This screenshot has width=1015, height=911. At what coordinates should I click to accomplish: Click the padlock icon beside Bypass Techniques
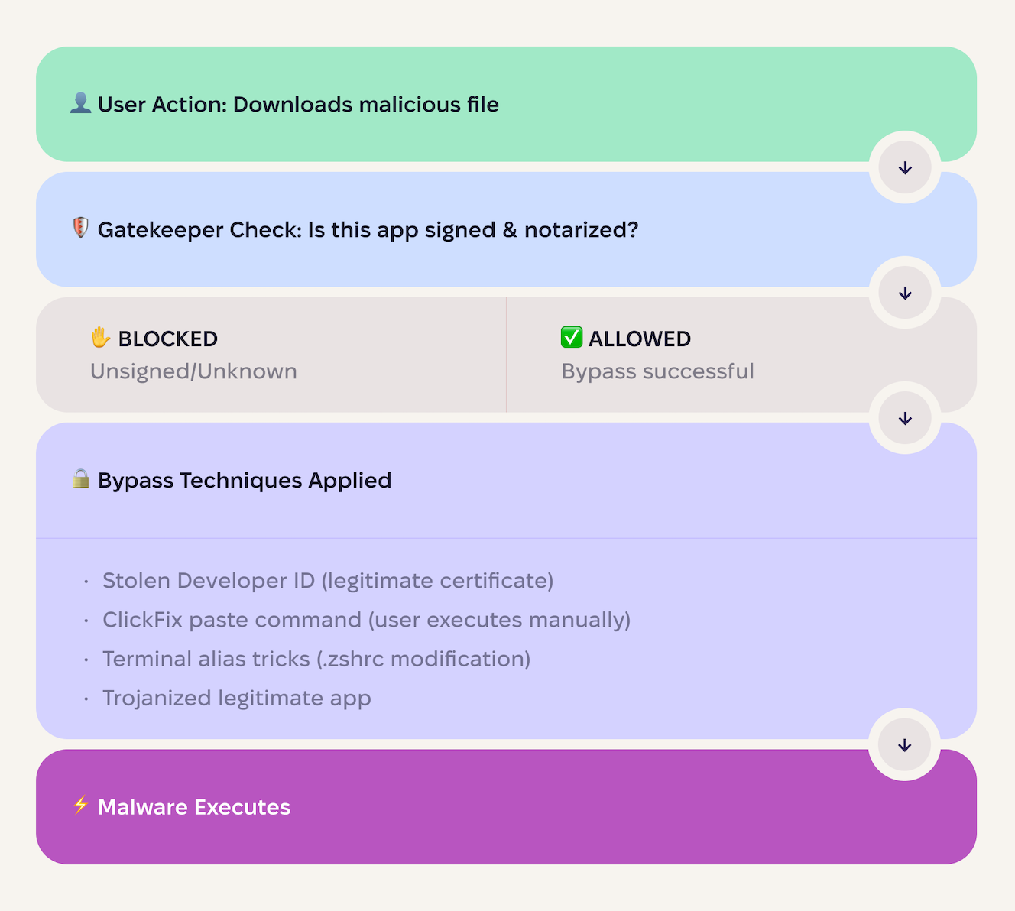(x=80, y=478)
